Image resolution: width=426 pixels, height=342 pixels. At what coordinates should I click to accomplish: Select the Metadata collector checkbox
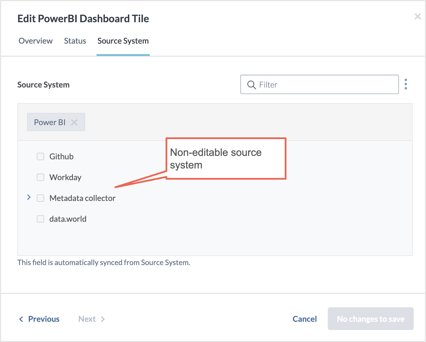[x=40, y=198]
